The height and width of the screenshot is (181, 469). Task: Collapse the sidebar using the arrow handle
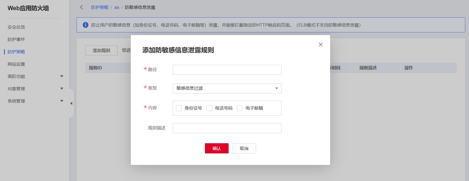[71, 103]
